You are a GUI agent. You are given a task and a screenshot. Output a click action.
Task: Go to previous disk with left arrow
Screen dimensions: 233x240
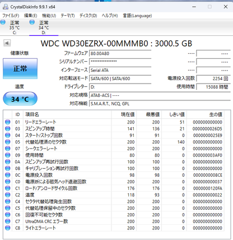coord(7,43)
